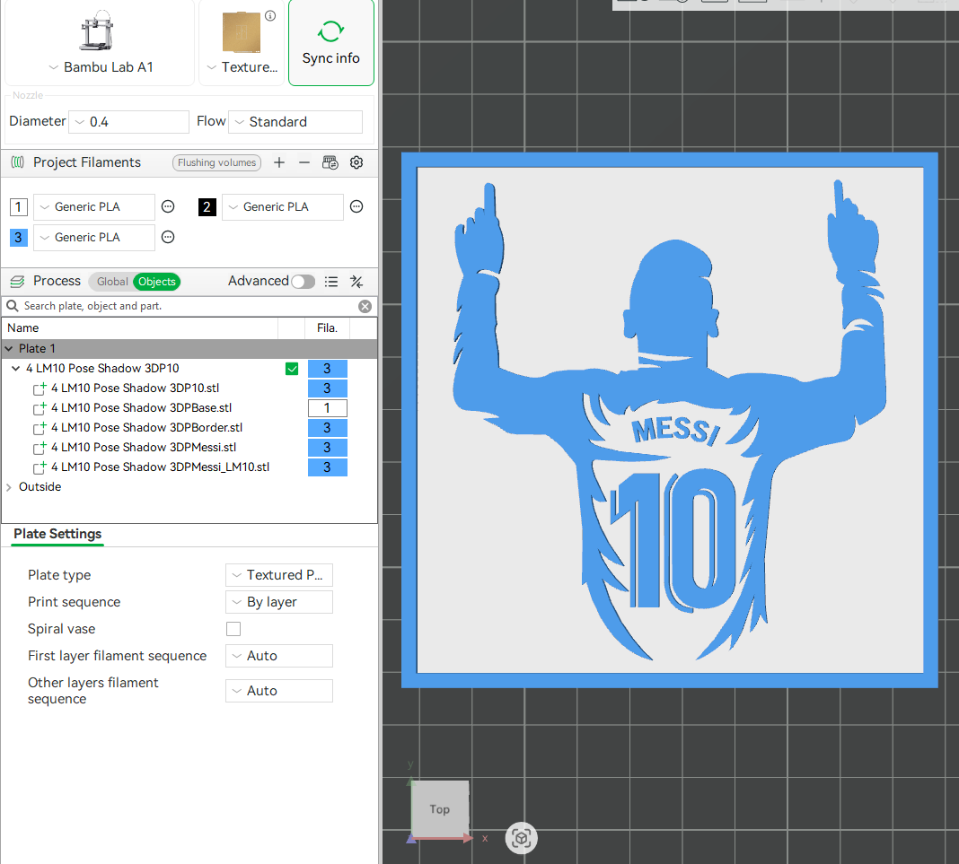Switch to the Objects process tab
The height and width of the screenshot is (864, 959).
[156, 281]
